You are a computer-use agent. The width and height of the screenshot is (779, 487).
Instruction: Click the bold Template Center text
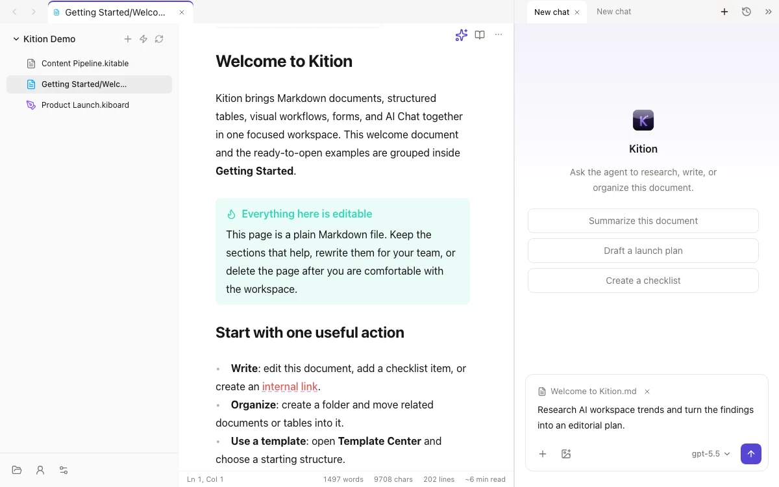tap(380, 441)
